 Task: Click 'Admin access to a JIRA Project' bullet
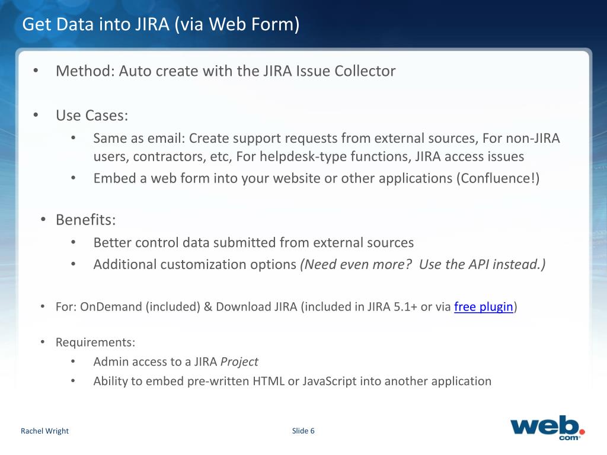[175, 362]
